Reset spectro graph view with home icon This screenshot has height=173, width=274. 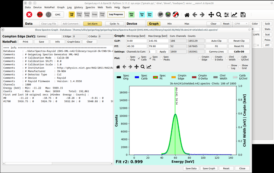coord(118,67)
